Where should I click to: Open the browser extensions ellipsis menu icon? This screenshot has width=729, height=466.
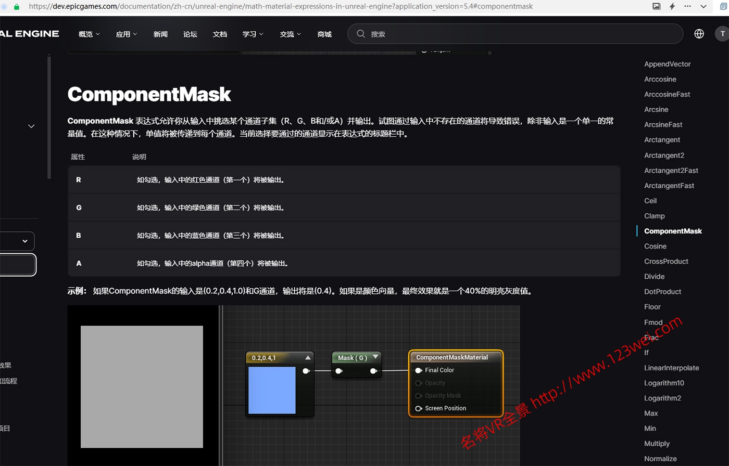pos(688,6)
